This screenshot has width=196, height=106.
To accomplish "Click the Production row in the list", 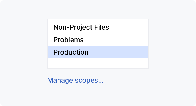I will click(x=98, y=52).
